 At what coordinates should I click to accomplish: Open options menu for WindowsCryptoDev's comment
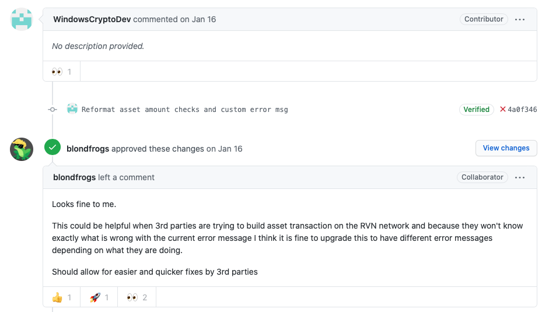tap(520, 19)
